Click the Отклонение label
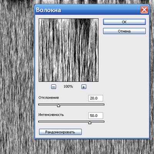Screen dimensions: 154x154 49,98
